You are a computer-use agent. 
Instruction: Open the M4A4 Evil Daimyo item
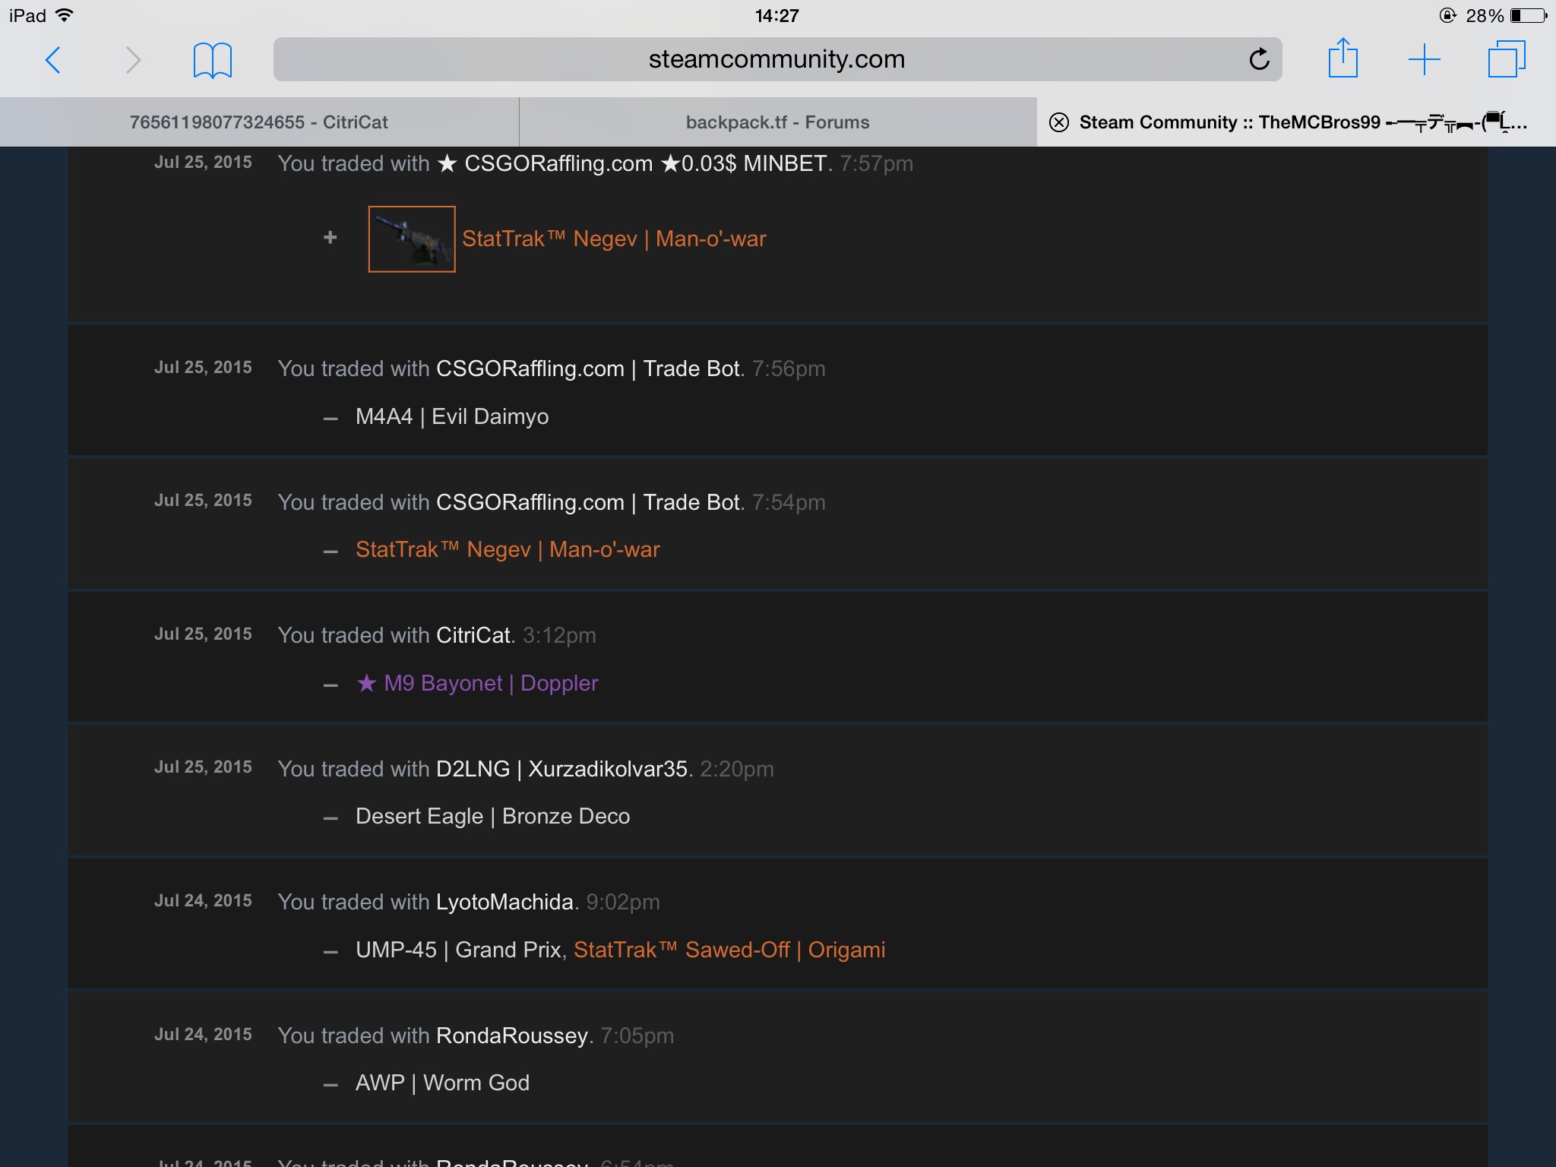point(452,417)
